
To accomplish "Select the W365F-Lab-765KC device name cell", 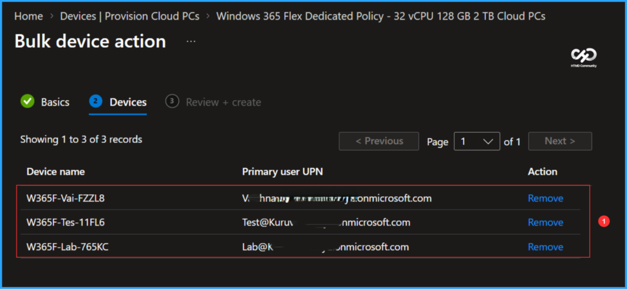I will click(x=67, y=247).
